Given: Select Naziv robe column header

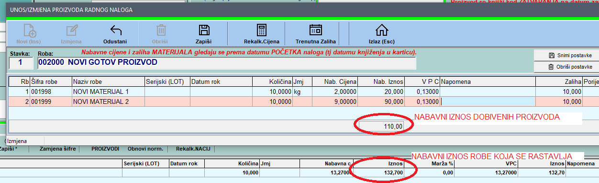Looking at the screenshot, I should click(x=108, y=82).
